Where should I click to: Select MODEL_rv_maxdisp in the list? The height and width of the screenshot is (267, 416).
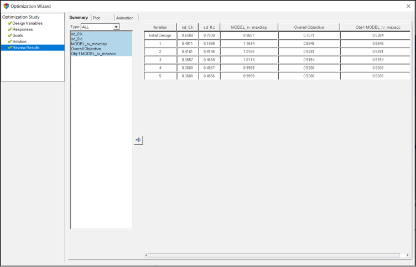coord(89,44)
